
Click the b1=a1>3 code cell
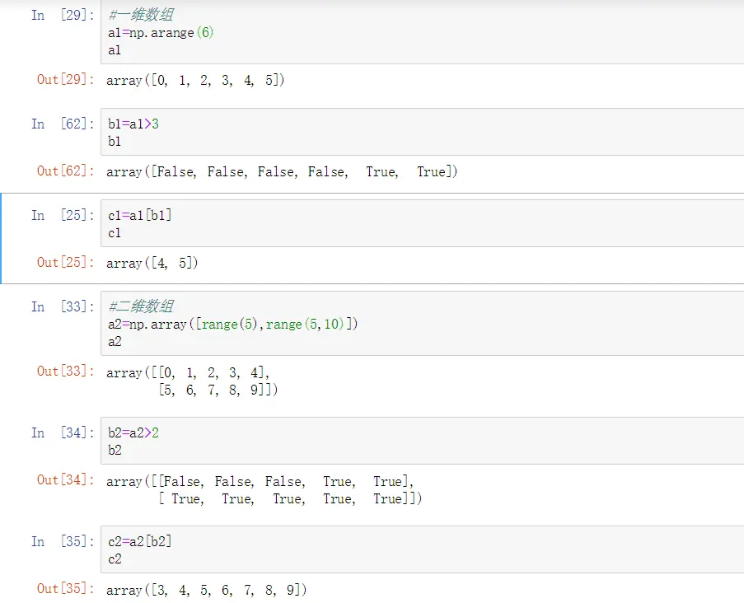pos(412,132)
